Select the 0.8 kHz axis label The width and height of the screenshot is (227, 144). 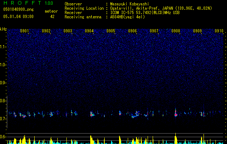point(3,101)
